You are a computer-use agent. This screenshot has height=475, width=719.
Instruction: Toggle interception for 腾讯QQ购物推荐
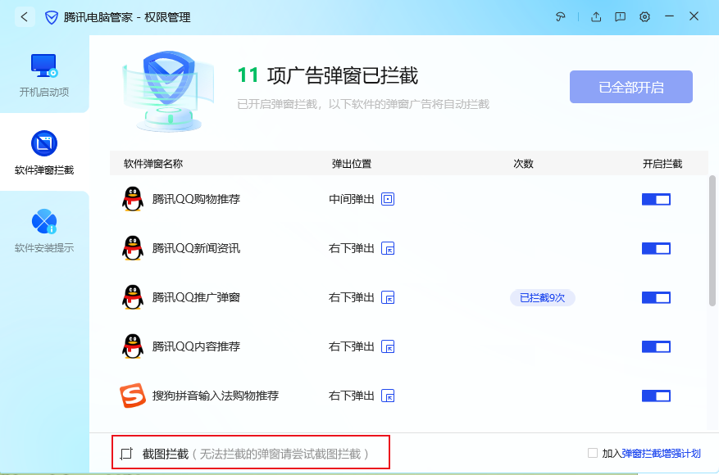656,199
